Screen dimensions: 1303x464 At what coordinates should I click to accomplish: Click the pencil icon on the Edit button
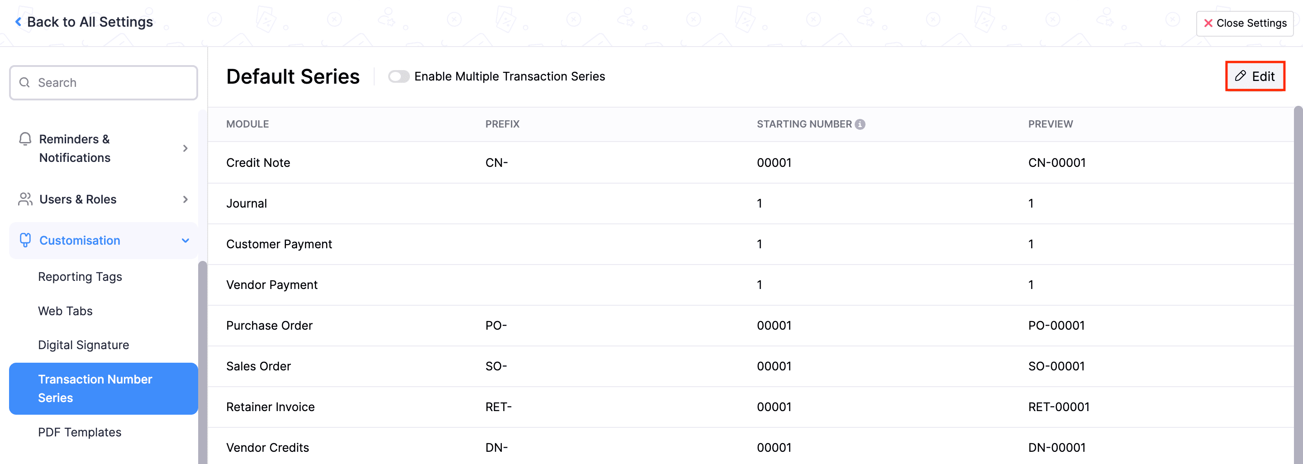click(1240, 76)
